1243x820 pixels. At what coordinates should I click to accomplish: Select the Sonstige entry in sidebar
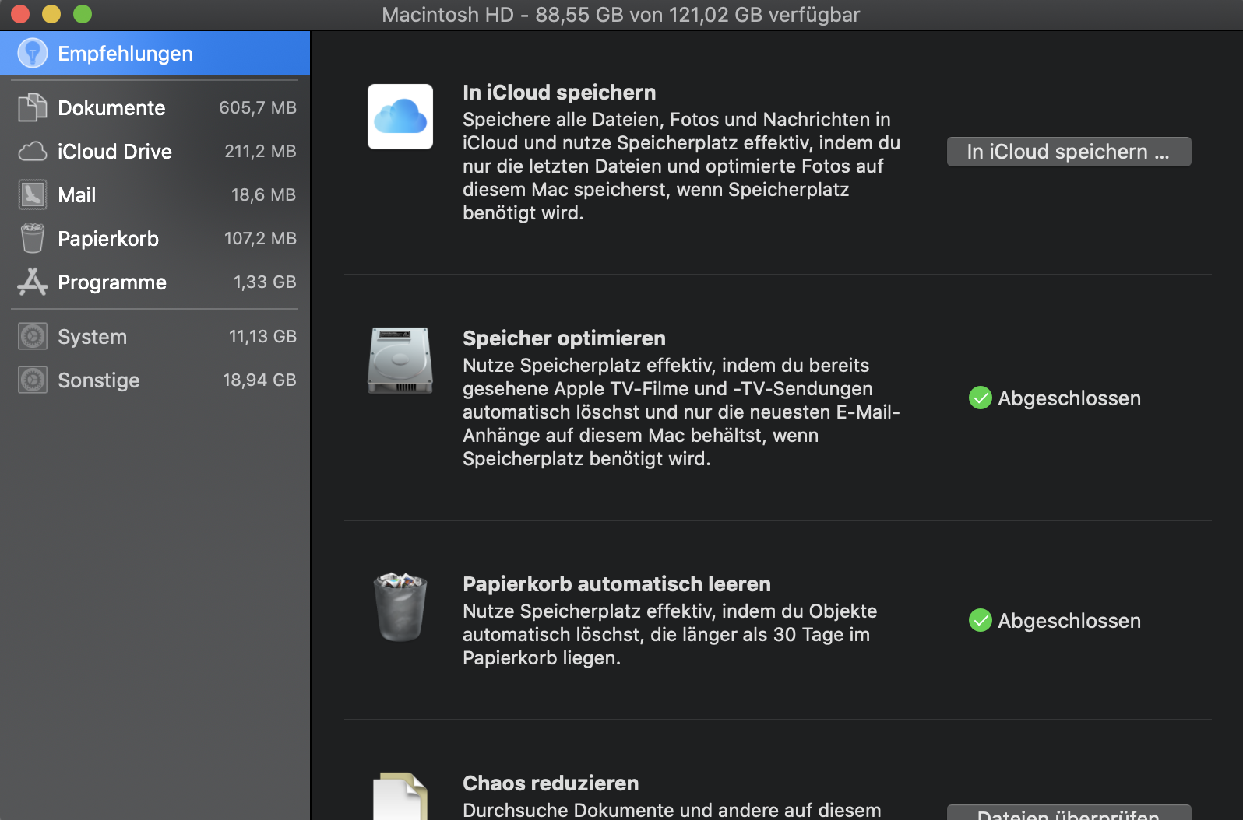[x=98, y=380]
